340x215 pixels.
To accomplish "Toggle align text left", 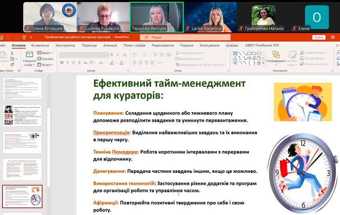I will [134, 63].
